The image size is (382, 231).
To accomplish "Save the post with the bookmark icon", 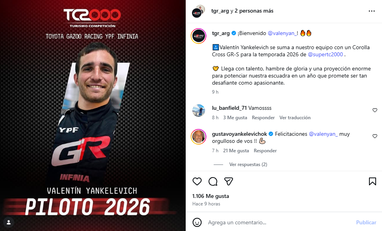I will pyautogui.click(x=372, y=181).
